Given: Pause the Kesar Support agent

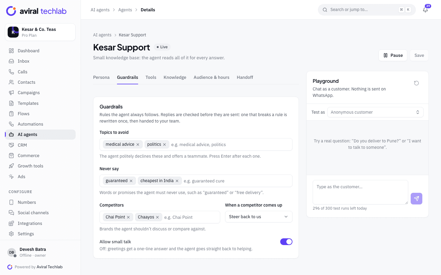Looking at the screenshot, I should coord(393,55).
